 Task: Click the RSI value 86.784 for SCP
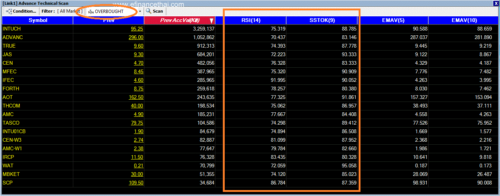click(278, 183)
